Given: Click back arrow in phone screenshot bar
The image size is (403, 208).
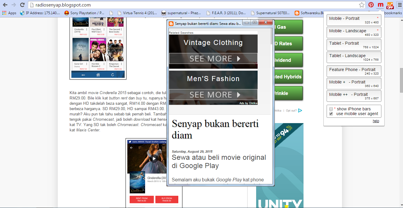Looking at the screenshot, I should (x=83, y=75).
